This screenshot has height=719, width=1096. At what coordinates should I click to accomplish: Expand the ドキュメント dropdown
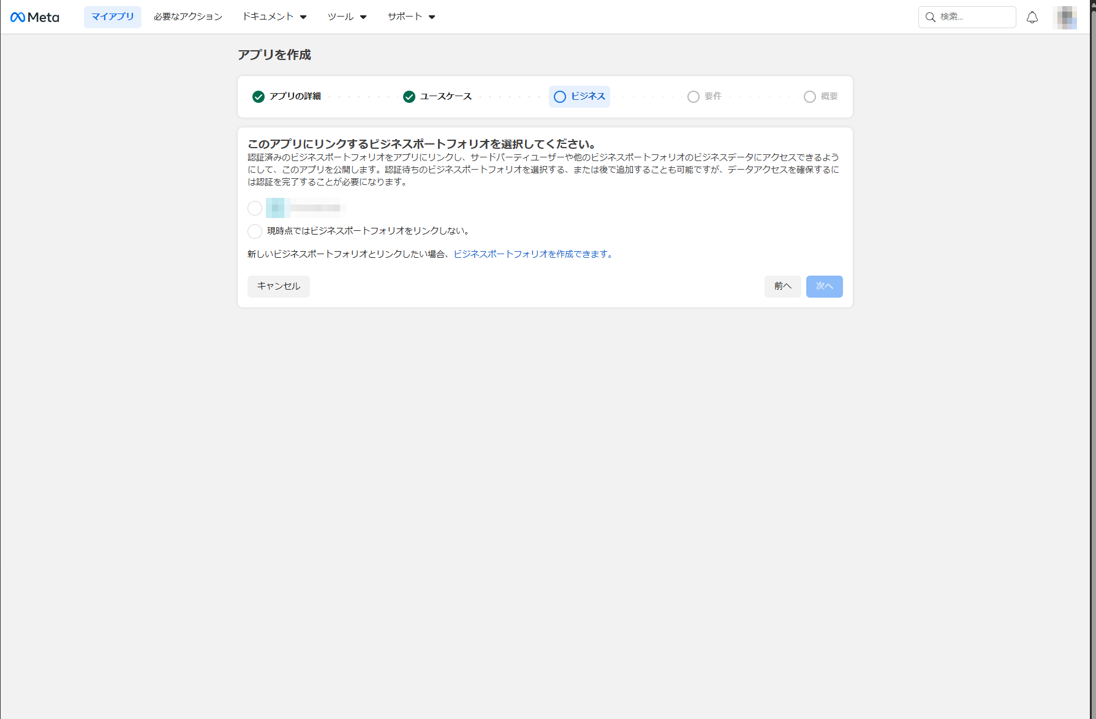tap(274, 17)
